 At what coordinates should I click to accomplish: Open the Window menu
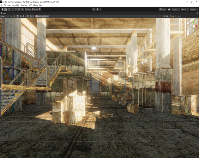pos(35,5)
